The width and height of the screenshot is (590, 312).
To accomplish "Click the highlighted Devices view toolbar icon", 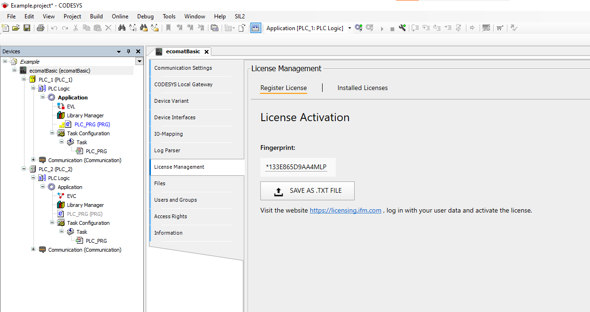I will tap(256, 28).
